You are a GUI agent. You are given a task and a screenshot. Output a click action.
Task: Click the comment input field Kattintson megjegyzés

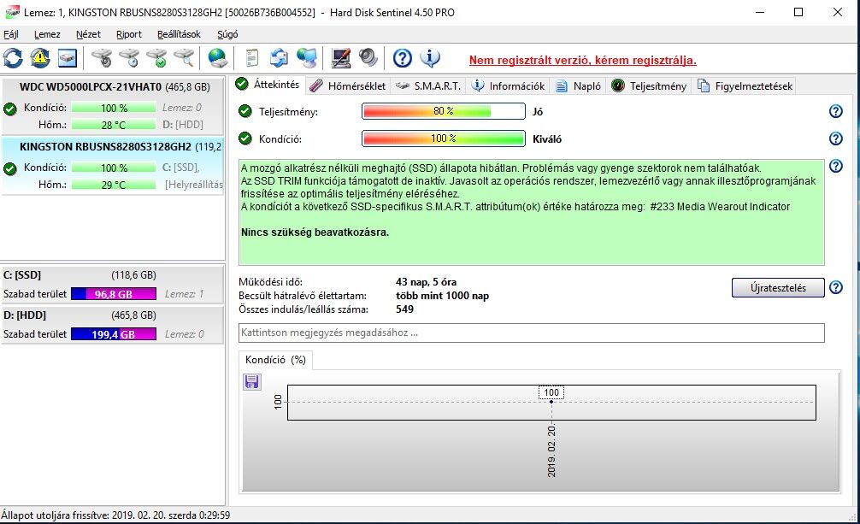[532, 333]
